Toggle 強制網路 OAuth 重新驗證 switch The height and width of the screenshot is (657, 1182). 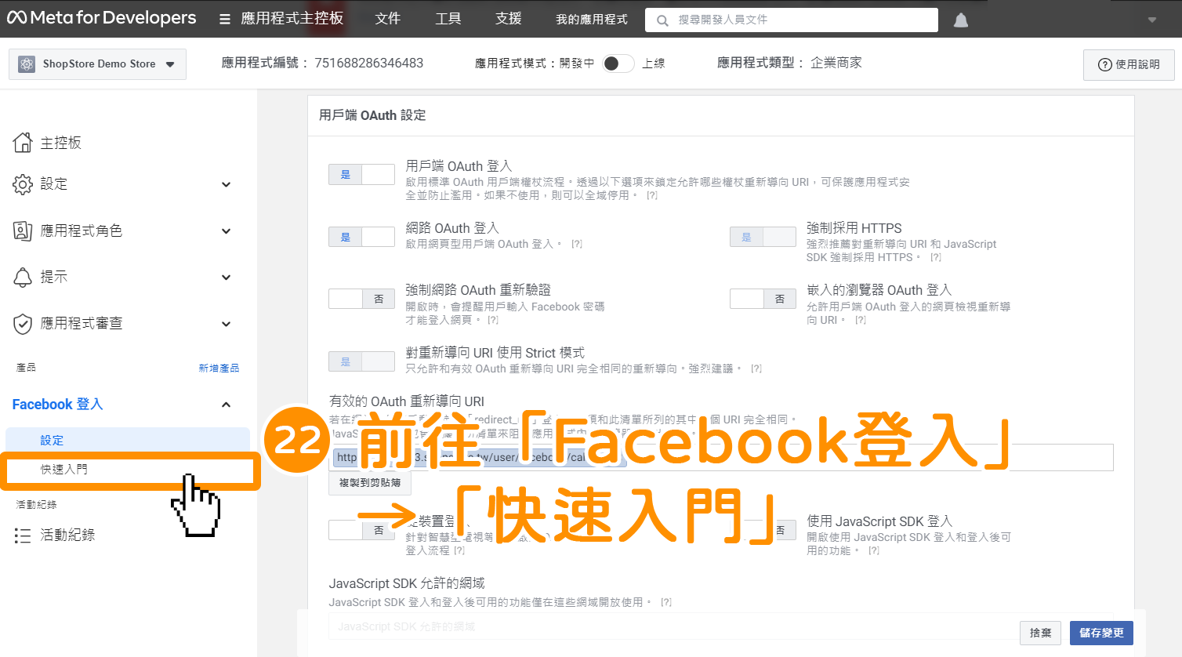[x=361, y=299]
